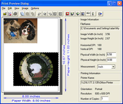Click the 'Paper Height: 11.00 inches' label
123x104 pixels.
pos(68,55)
